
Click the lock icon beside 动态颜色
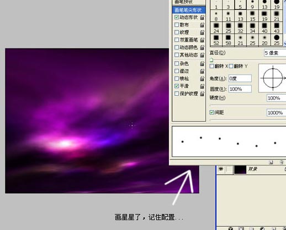202,47
